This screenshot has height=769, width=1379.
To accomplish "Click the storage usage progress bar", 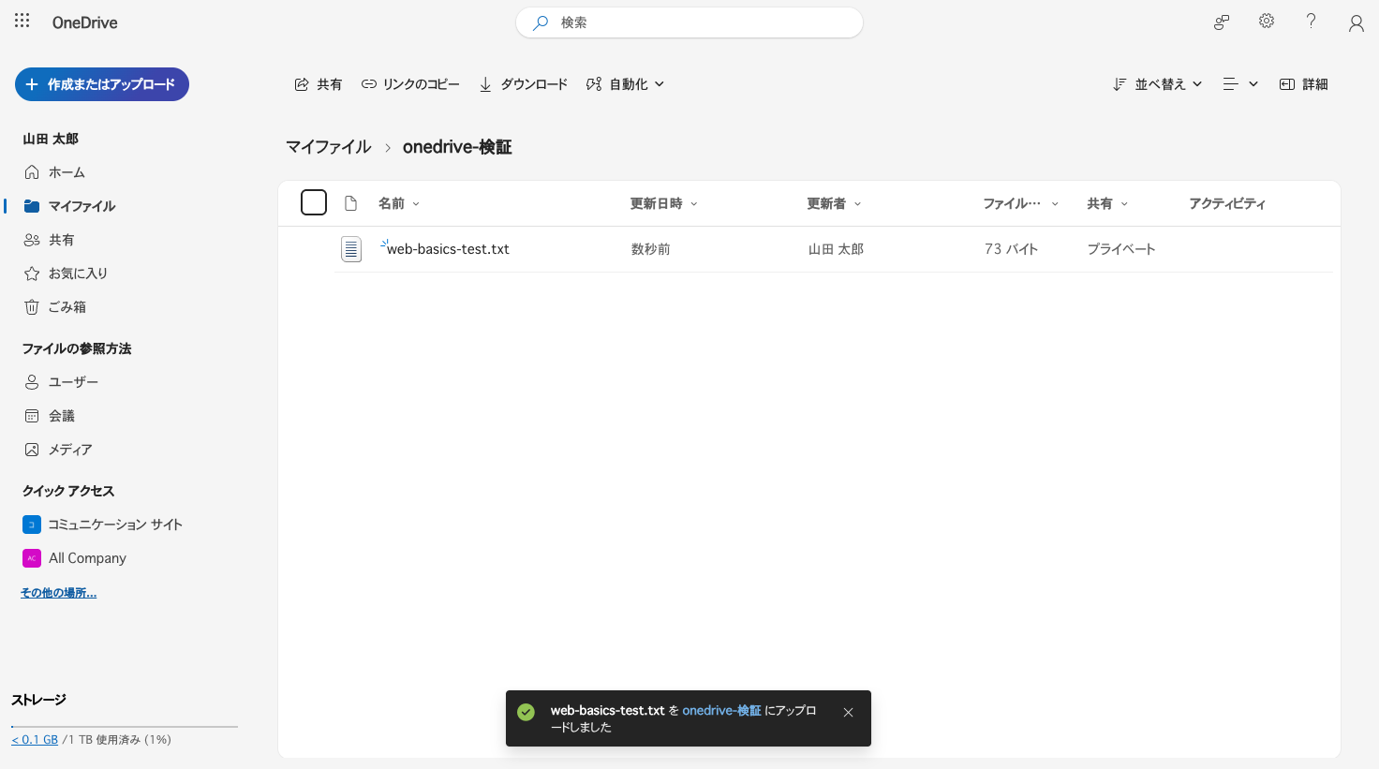I will tap(125, 726).
